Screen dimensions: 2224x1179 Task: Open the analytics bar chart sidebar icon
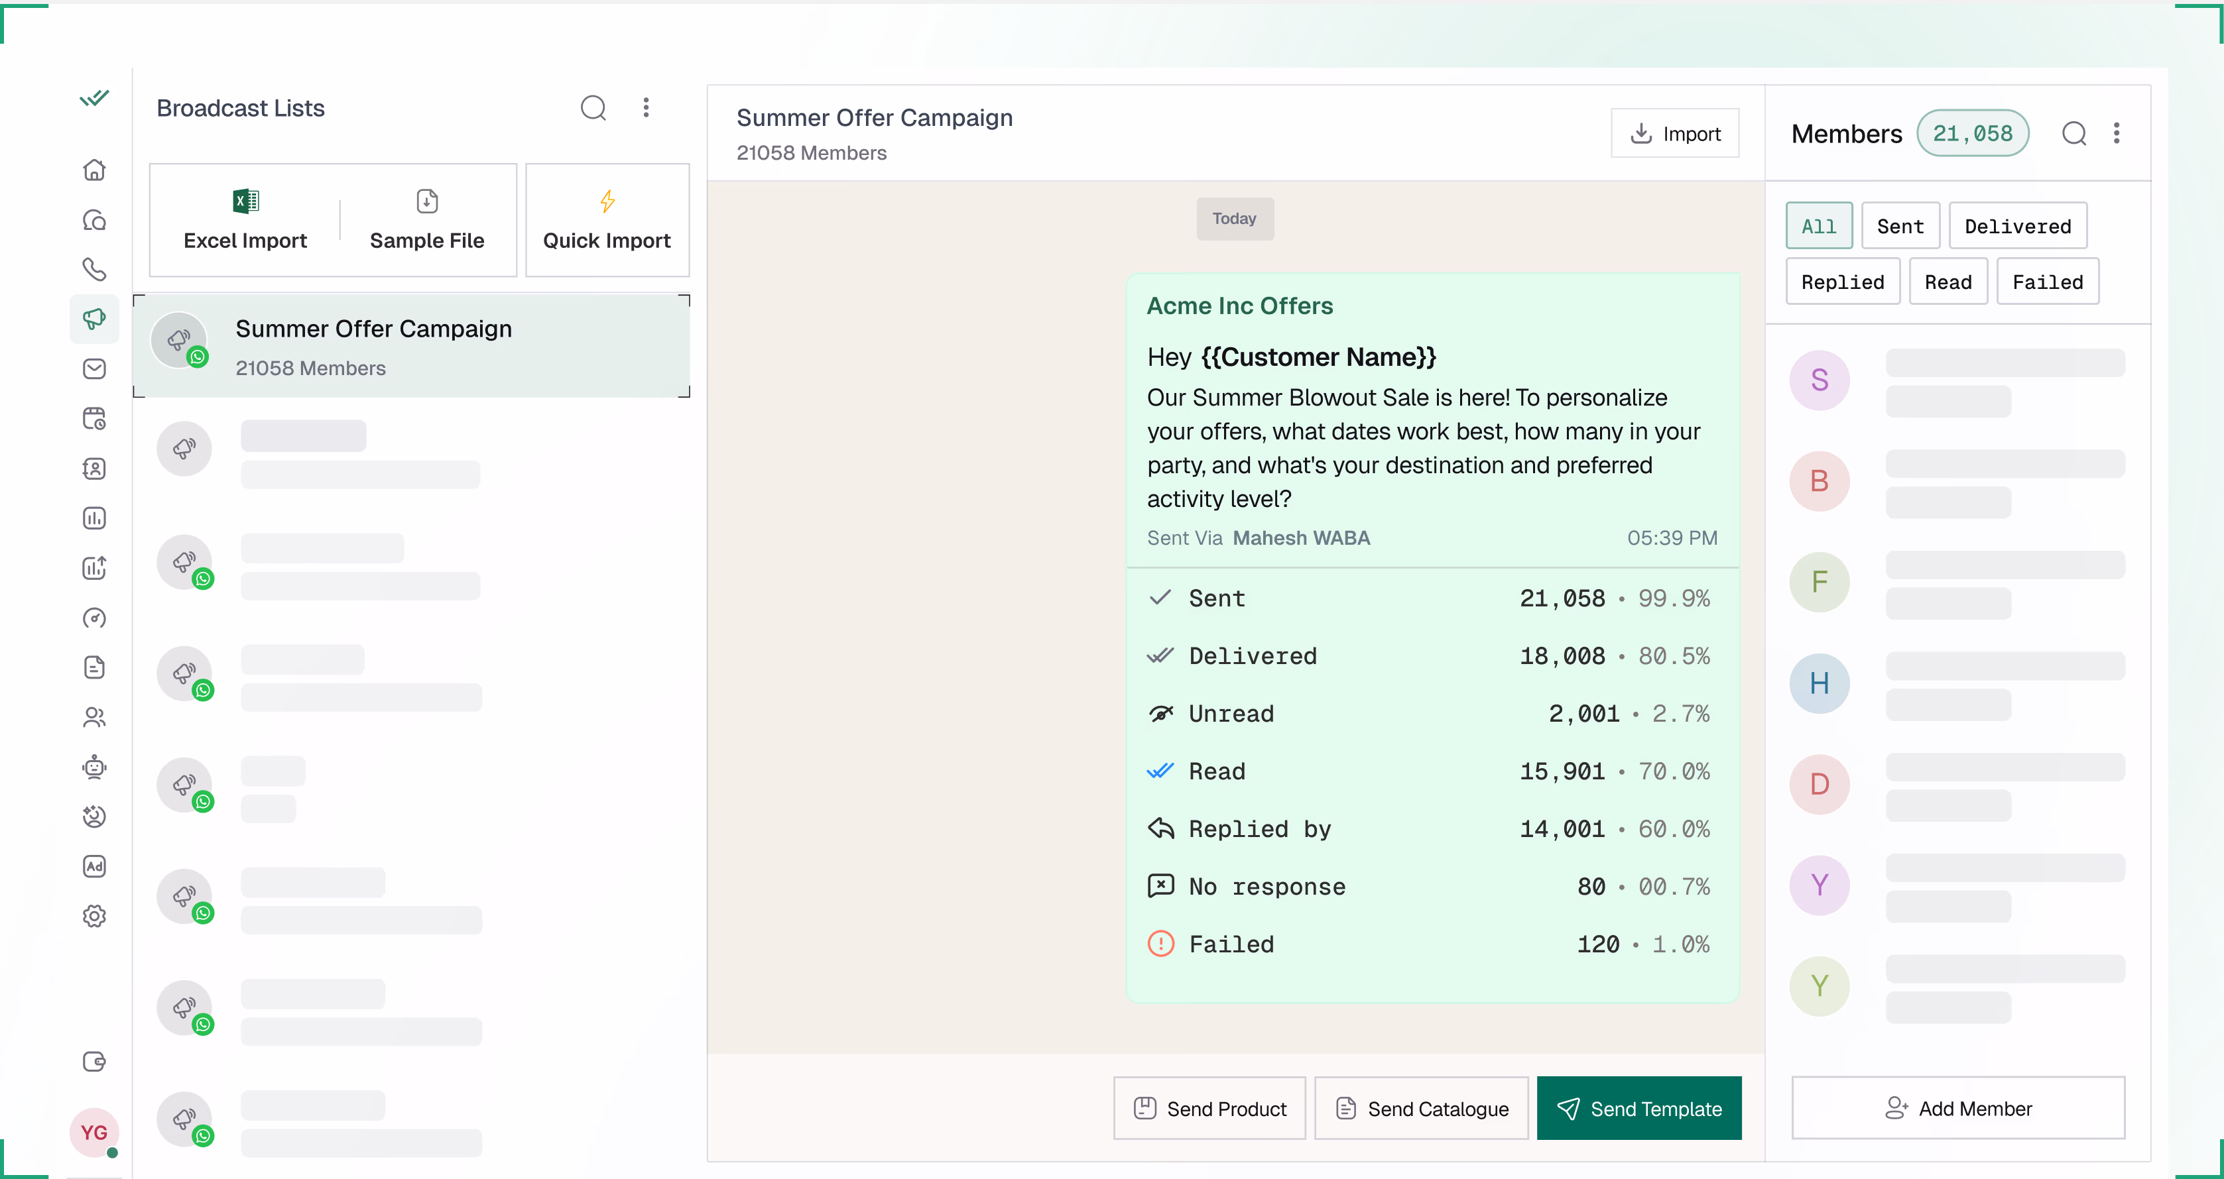tap(94, 518)
